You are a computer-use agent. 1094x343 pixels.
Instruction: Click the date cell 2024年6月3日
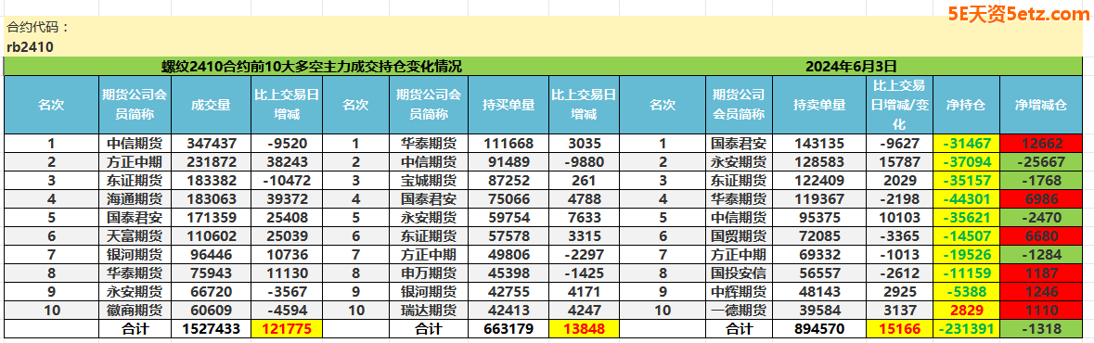(851, 67)
